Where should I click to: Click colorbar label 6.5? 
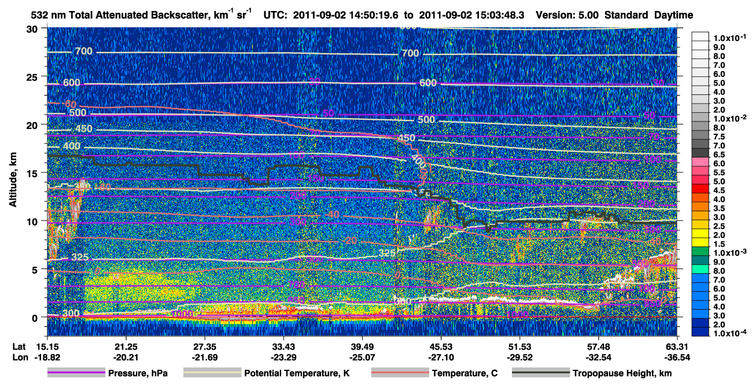[x=718, y=155]
